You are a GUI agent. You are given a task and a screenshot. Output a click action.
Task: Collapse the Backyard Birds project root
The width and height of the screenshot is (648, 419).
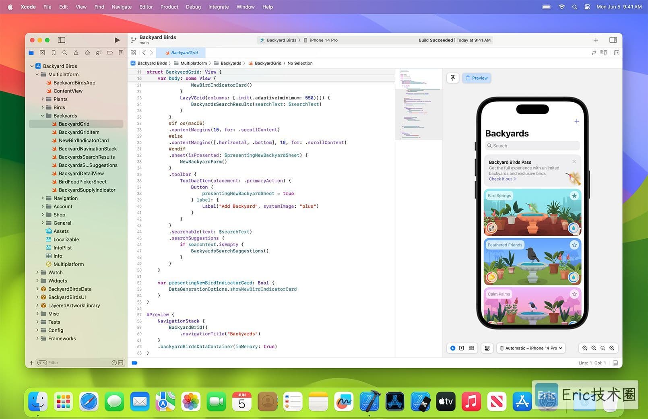point(32,66)
